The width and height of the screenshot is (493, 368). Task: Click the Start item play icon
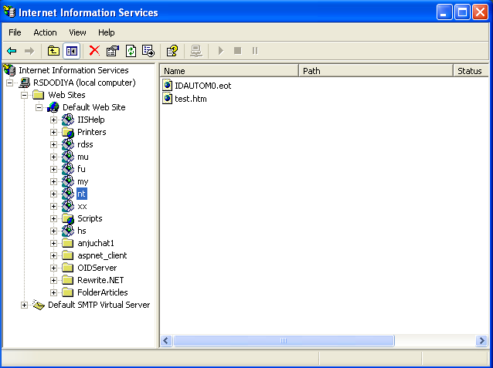[x=221, y=51]
